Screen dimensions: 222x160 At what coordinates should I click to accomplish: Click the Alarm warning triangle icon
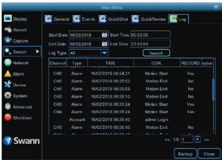(x=8, y=73)
